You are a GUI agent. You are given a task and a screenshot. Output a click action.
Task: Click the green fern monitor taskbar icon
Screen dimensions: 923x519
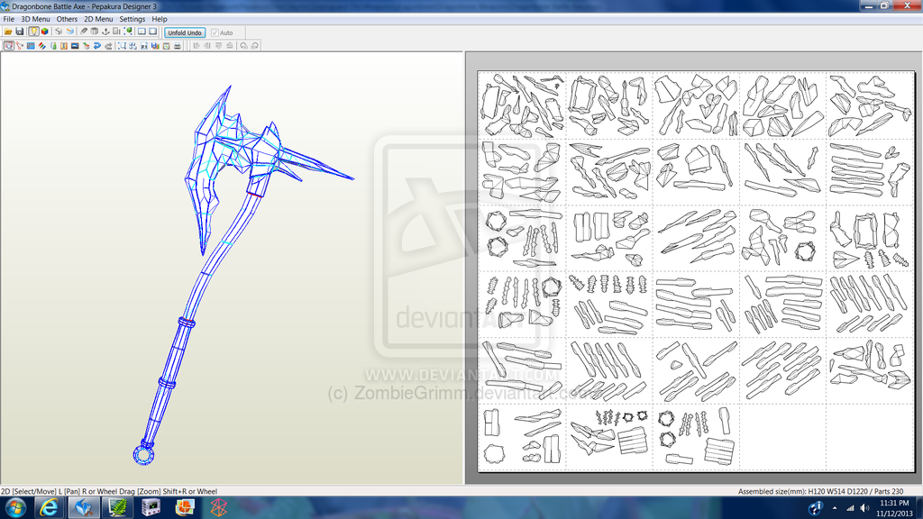pyautogui.click(x=118, y=508)
